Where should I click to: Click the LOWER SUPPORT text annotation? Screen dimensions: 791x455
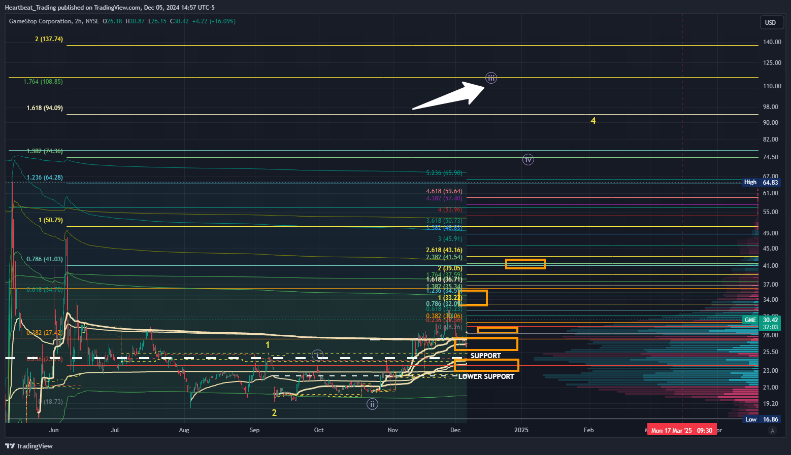pyautogui.click(x=486, y=376)
